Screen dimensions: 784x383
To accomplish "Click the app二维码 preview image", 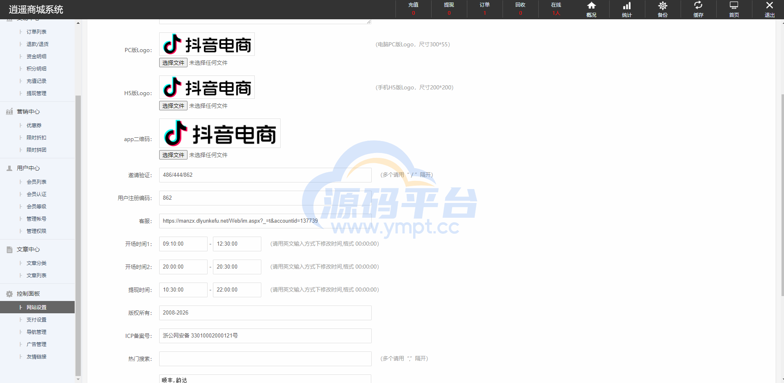I will pyautogui.click(x=220, y=133).
